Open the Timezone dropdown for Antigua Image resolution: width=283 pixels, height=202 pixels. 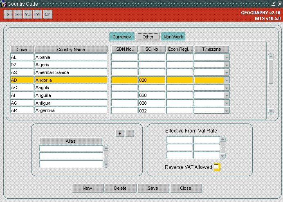click(227, 103)
